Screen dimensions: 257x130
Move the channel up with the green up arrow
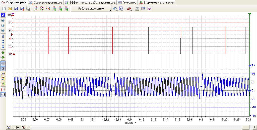[3, 53]
